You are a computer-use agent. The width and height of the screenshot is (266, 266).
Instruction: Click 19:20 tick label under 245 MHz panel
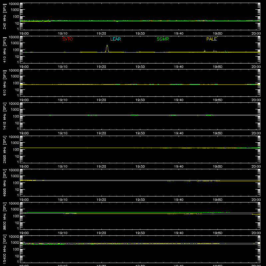tap(101, 34)
